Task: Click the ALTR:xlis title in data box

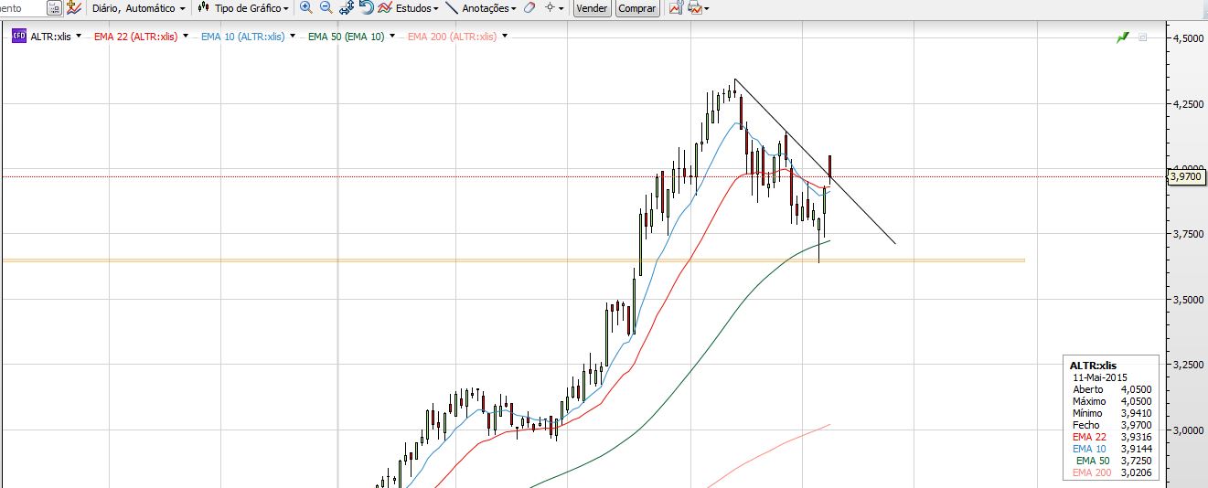Action: (x=1093, y=366)
